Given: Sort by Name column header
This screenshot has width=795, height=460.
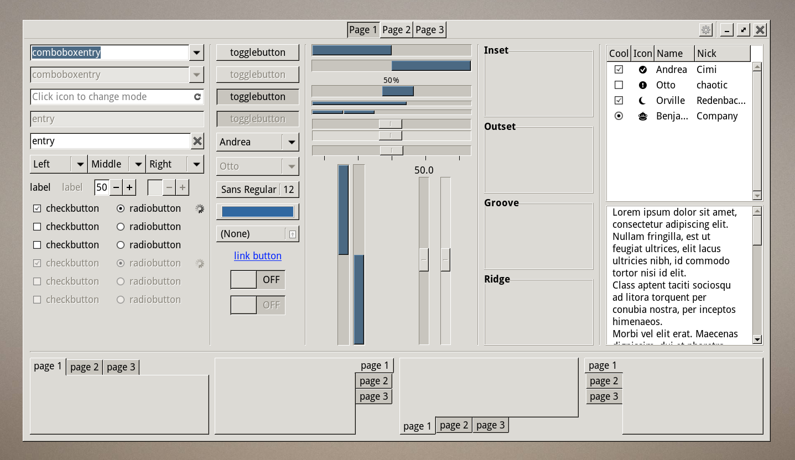Looking at the screenshot, I should [x=674, y=54].
